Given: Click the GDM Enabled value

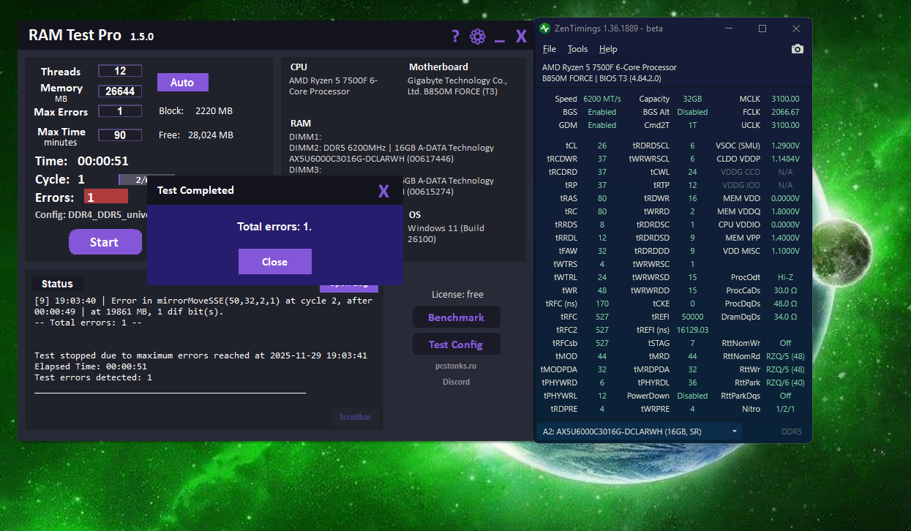Looking at the screenshot, I should 601,125.
